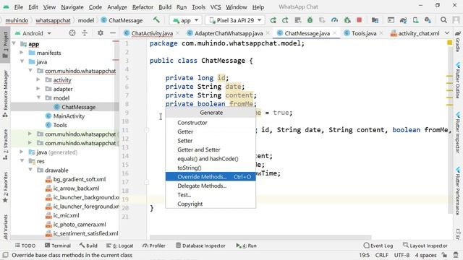This screenshot has height=260, width=463.
Task: Open ic_mic.xml in drawable folder
Action: [x=66, y=215]
